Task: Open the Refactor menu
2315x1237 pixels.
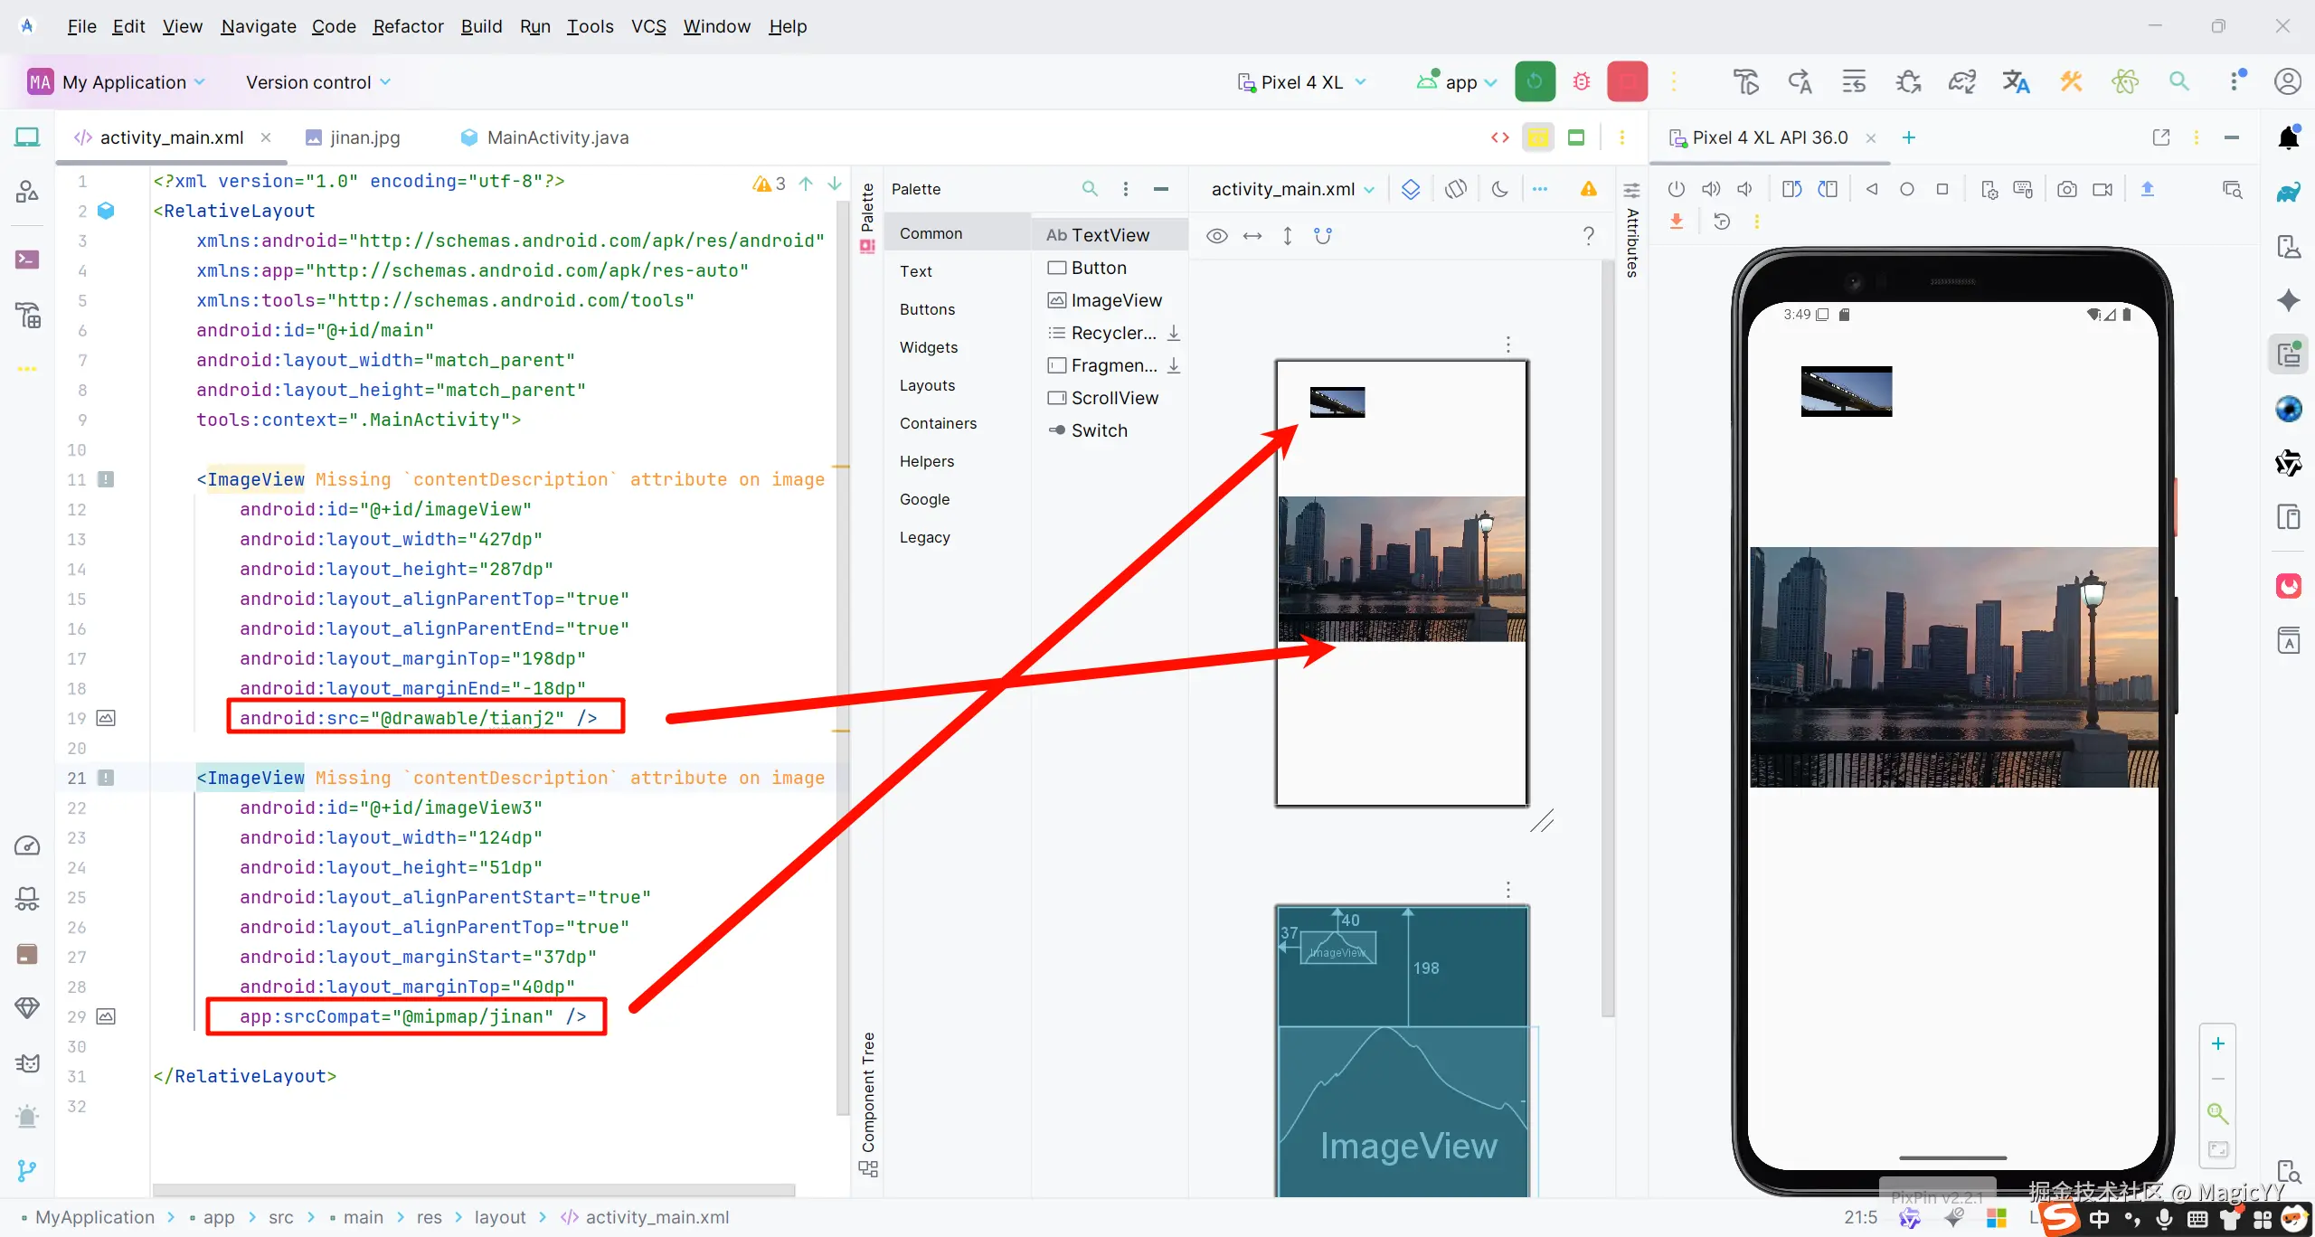Action: click(408, 26)
